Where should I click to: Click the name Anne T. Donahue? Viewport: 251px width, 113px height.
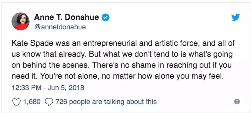point(66,18)
